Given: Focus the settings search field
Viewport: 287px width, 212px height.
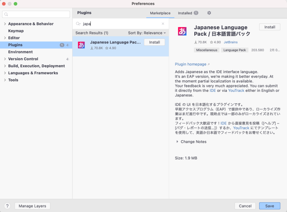Looking at the screenshot, I should pyautogui.click(x=36, y=14).
